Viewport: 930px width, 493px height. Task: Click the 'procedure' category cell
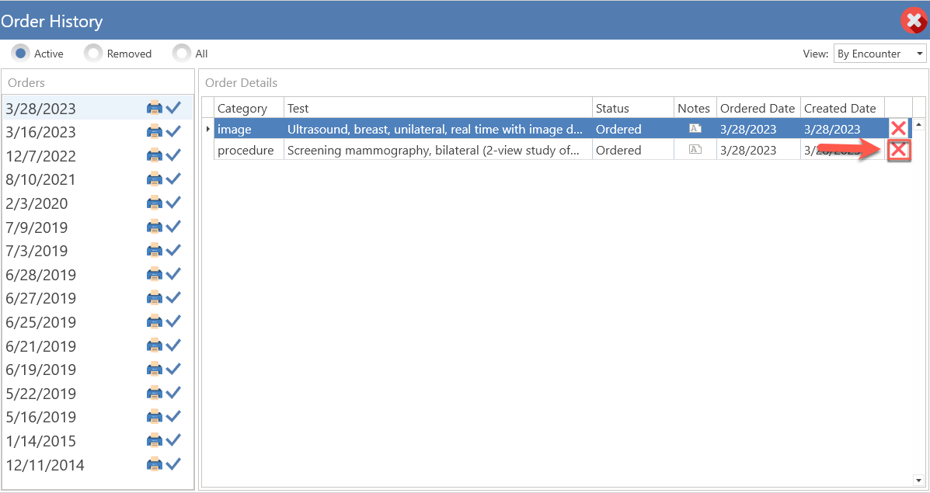click(x=249, y=150)
